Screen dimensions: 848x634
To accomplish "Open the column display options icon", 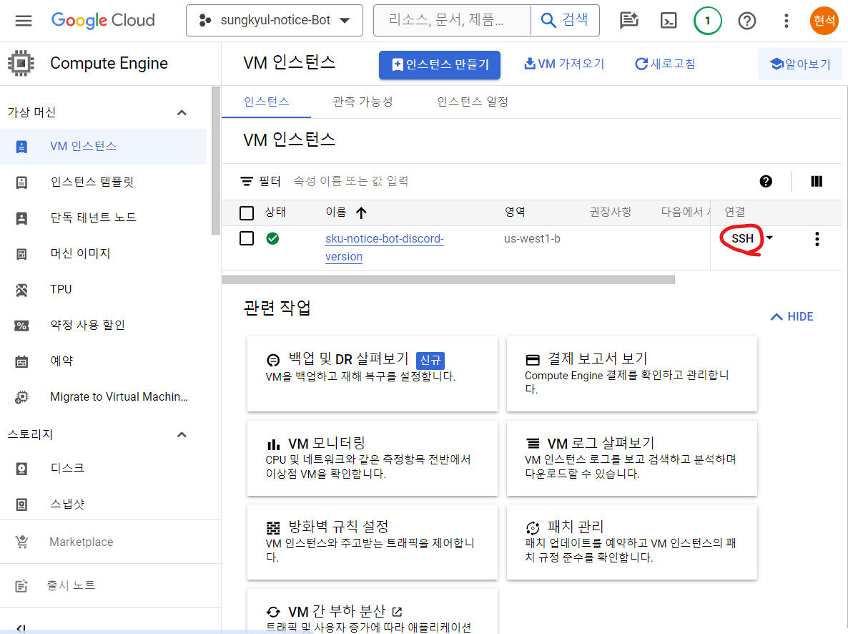I will [x=817, y=181].
